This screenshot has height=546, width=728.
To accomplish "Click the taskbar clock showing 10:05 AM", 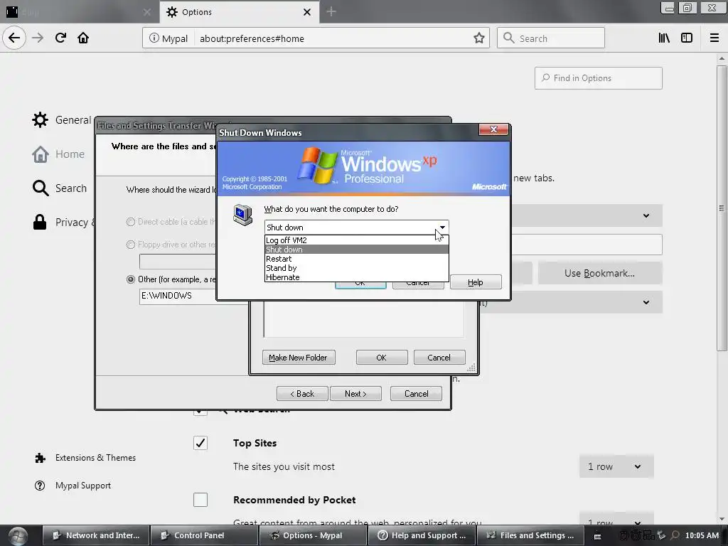I will coord(702,536).
